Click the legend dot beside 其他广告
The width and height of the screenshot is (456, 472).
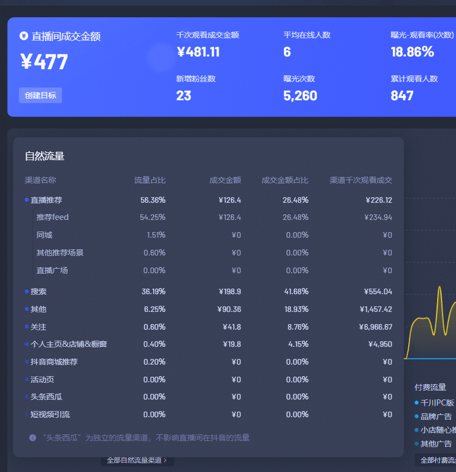(x=417, y=443)
